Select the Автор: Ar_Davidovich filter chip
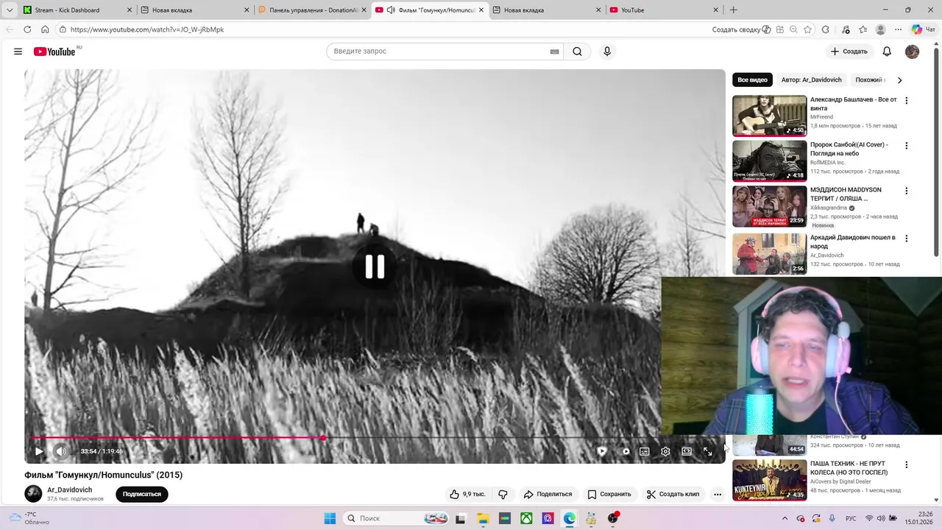Screen dimensions: 942x530 811,79
